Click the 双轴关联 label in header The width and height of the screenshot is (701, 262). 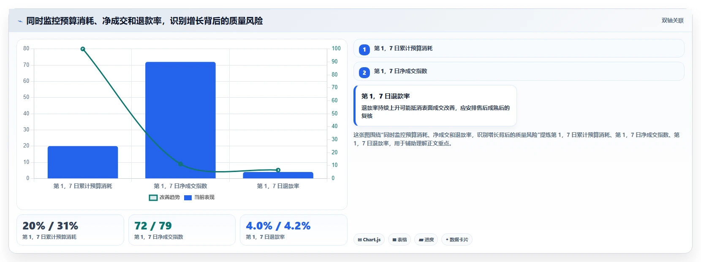(672, 21)
